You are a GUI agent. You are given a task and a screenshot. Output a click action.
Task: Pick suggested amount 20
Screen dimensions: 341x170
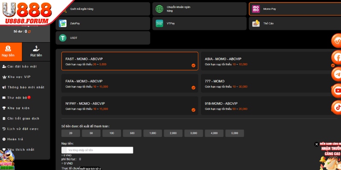tap(71, 133)
